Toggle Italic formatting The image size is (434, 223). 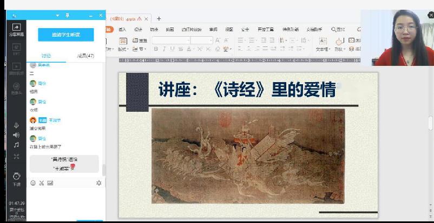coord(164,49)
